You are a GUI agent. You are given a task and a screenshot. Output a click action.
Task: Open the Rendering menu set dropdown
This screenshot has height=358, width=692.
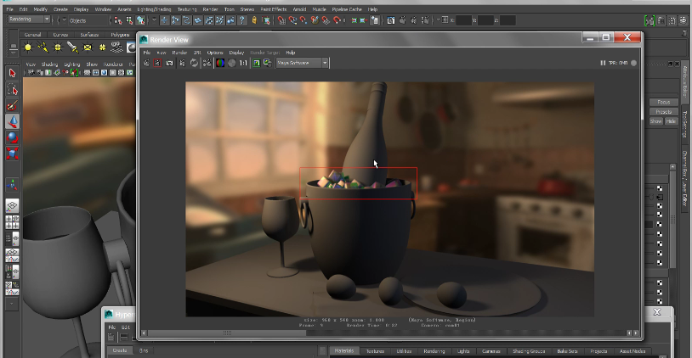pos(29,20)
